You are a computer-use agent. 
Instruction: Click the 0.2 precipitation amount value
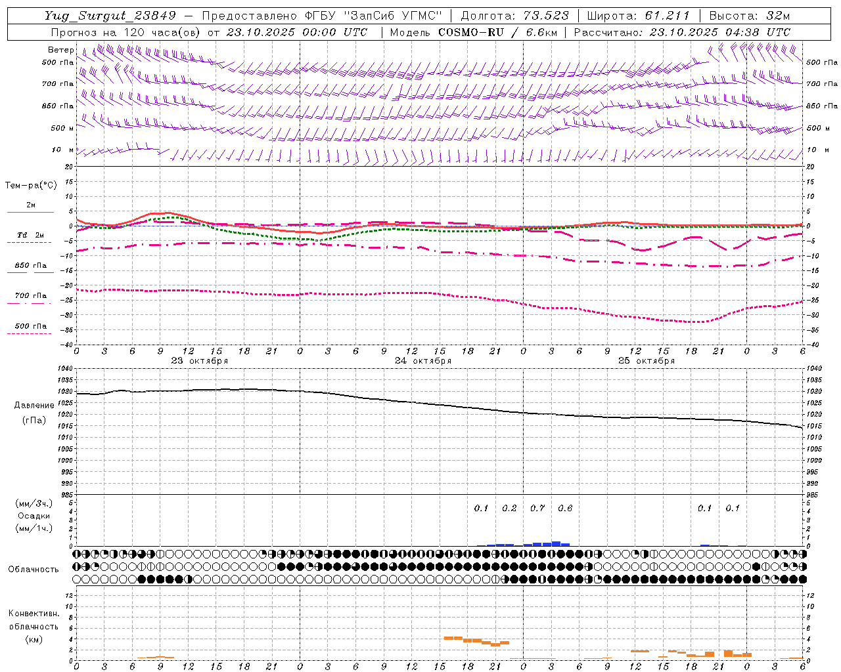[x=509, y=509]
